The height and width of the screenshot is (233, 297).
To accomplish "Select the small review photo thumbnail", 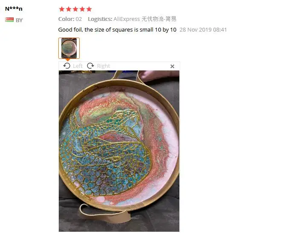I will click(69, 48).
